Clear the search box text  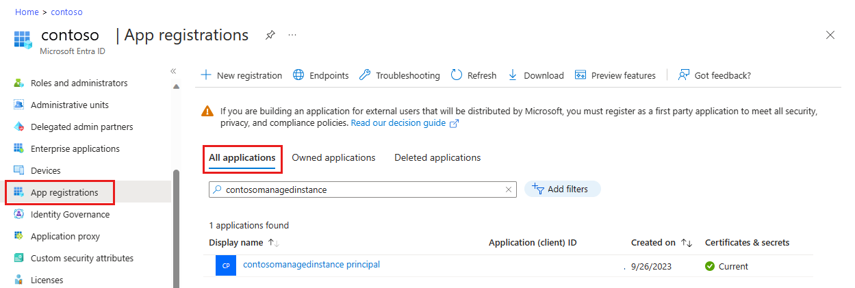click(508, 189)
